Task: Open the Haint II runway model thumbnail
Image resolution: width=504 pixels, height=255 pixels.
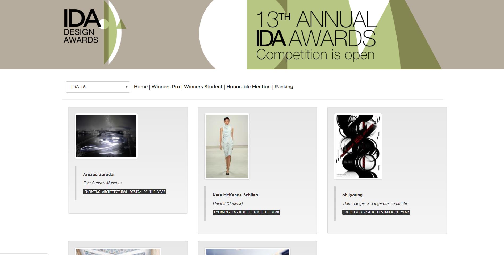Action: (x=227, y=146)
